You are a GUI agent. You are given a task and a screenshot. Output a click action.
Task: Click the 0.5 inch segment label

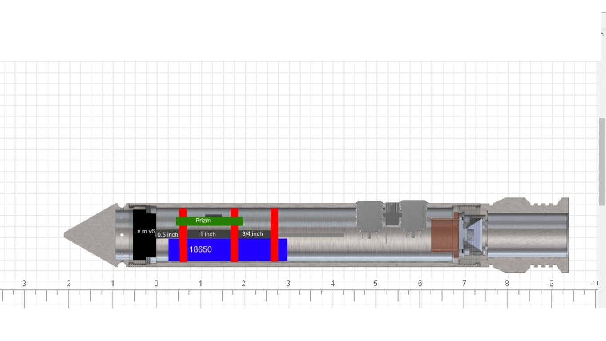coord(167,234)
